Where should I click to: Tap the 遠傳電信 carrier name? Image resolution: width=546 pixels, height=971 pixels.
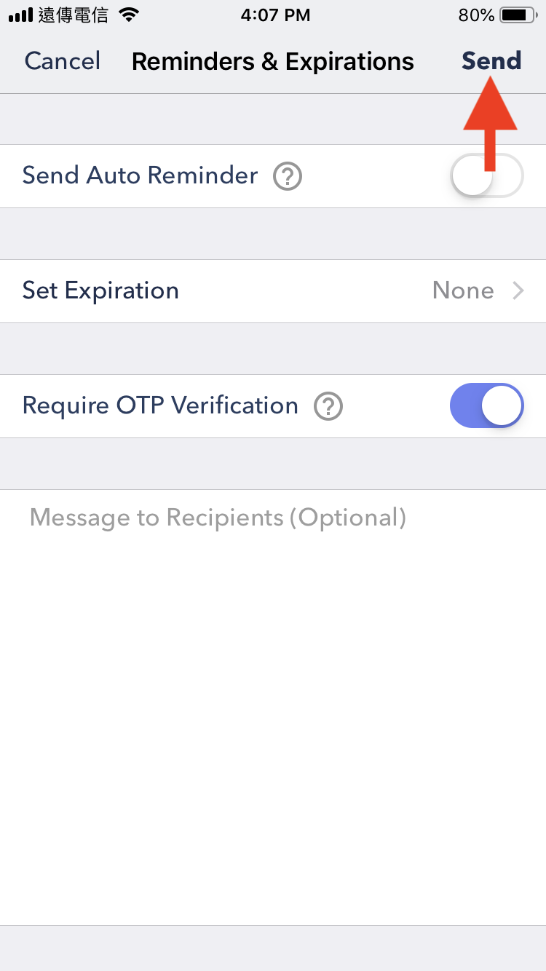click(x=74, y=15)
